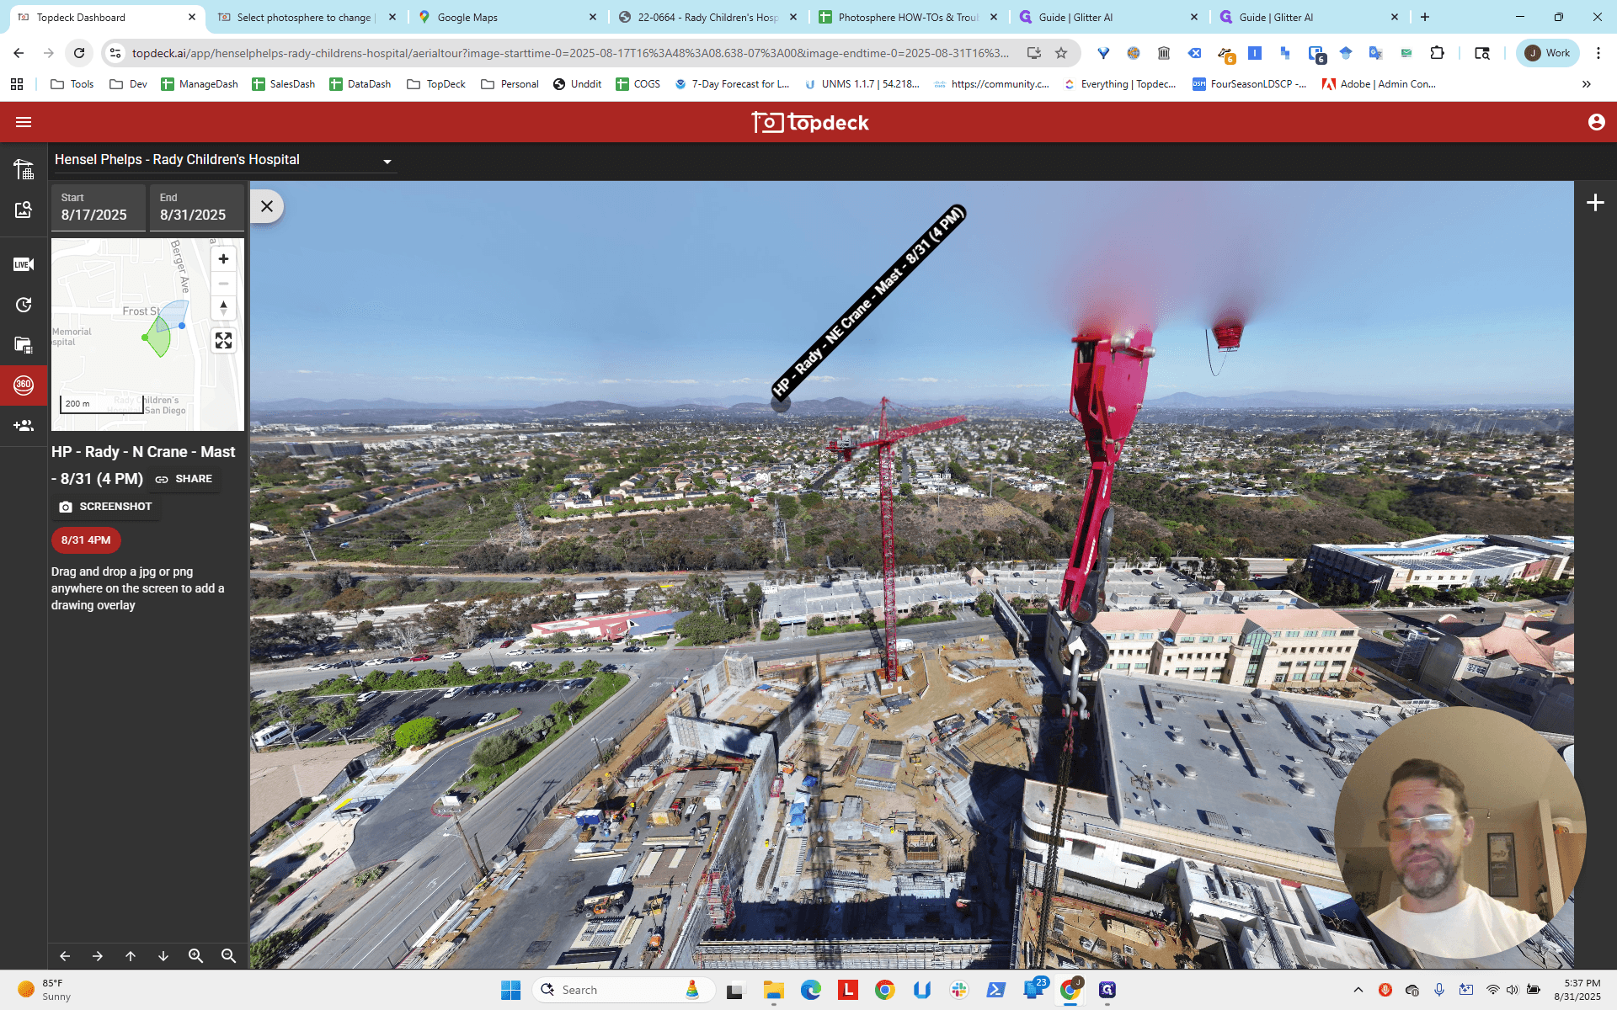This screenshot has width=1617, height=1010.
Task: Open the time-lapse history sidebar icon
Action: 24,305
